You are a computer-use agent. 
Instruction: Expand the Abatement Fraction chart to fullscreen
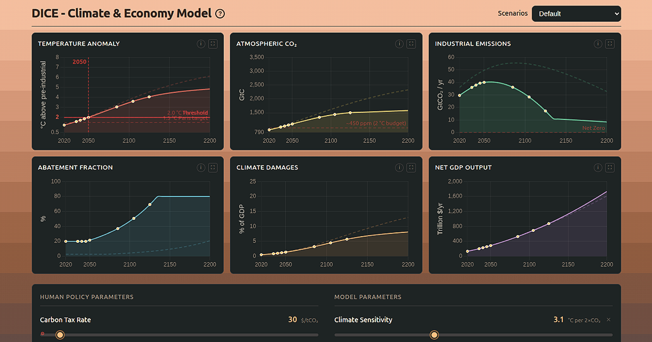(x=213, y=168)
